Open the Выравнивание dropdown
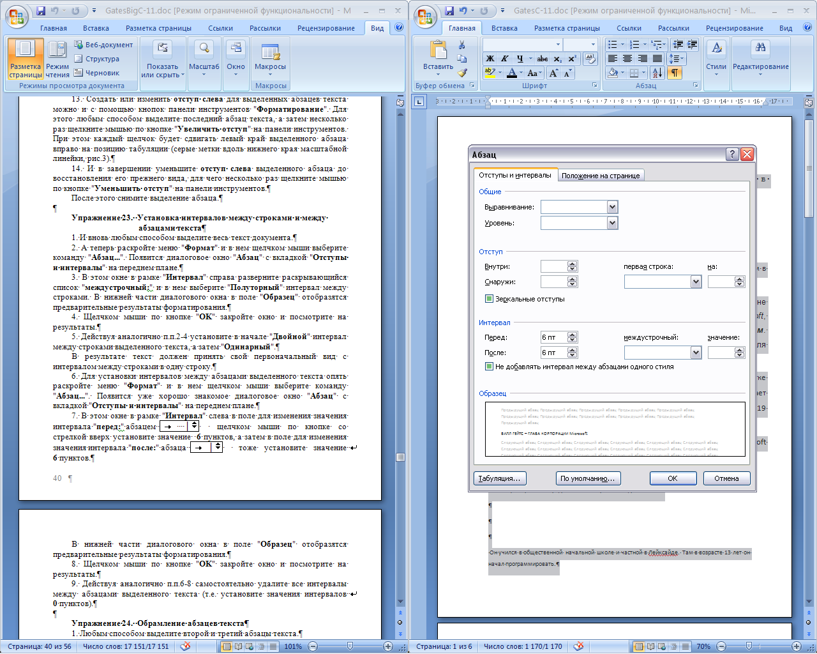Screen dimensions: 817x654 [613, 207]
